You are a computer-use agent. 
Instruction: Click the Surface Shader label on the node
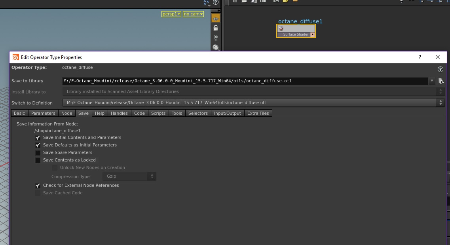point(296,34)
